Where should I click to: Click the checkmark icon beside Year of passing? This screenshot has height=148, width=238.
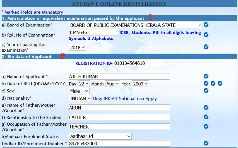(x=206, y=47)
